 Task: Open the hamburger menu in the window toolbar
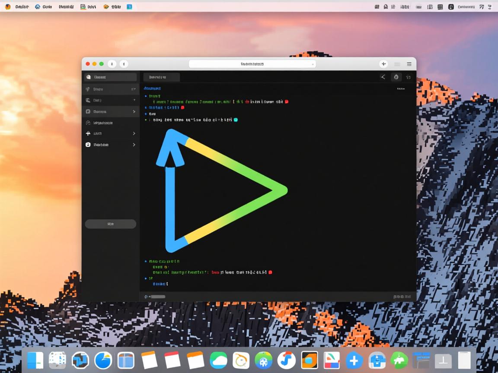(x=409, y=64)
